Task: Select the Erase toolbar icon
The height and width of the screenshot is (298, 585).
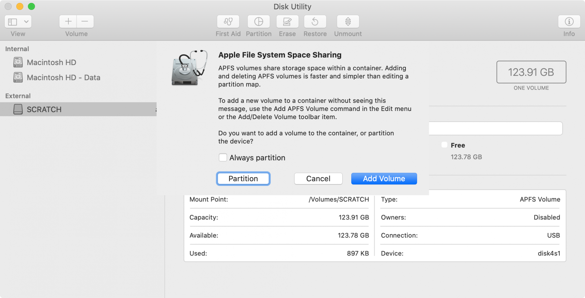Action: coord(287,22)
